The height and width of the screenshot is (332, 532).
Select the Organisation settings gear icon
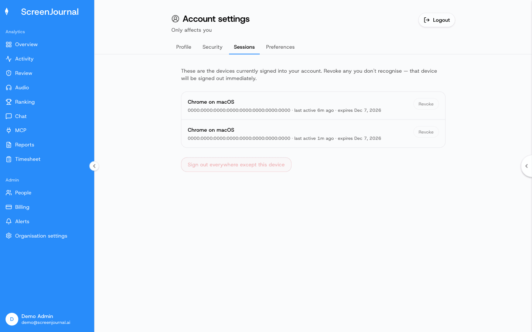[x=9, y=236]
